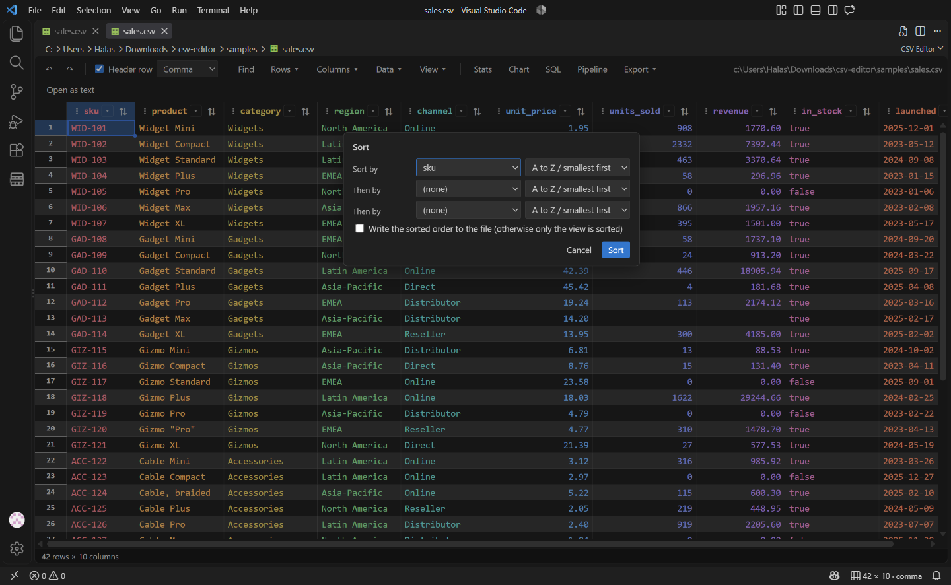Cancel the Sort dialog
This screenshot has width=951, height=585.
(x=579, y=250)
